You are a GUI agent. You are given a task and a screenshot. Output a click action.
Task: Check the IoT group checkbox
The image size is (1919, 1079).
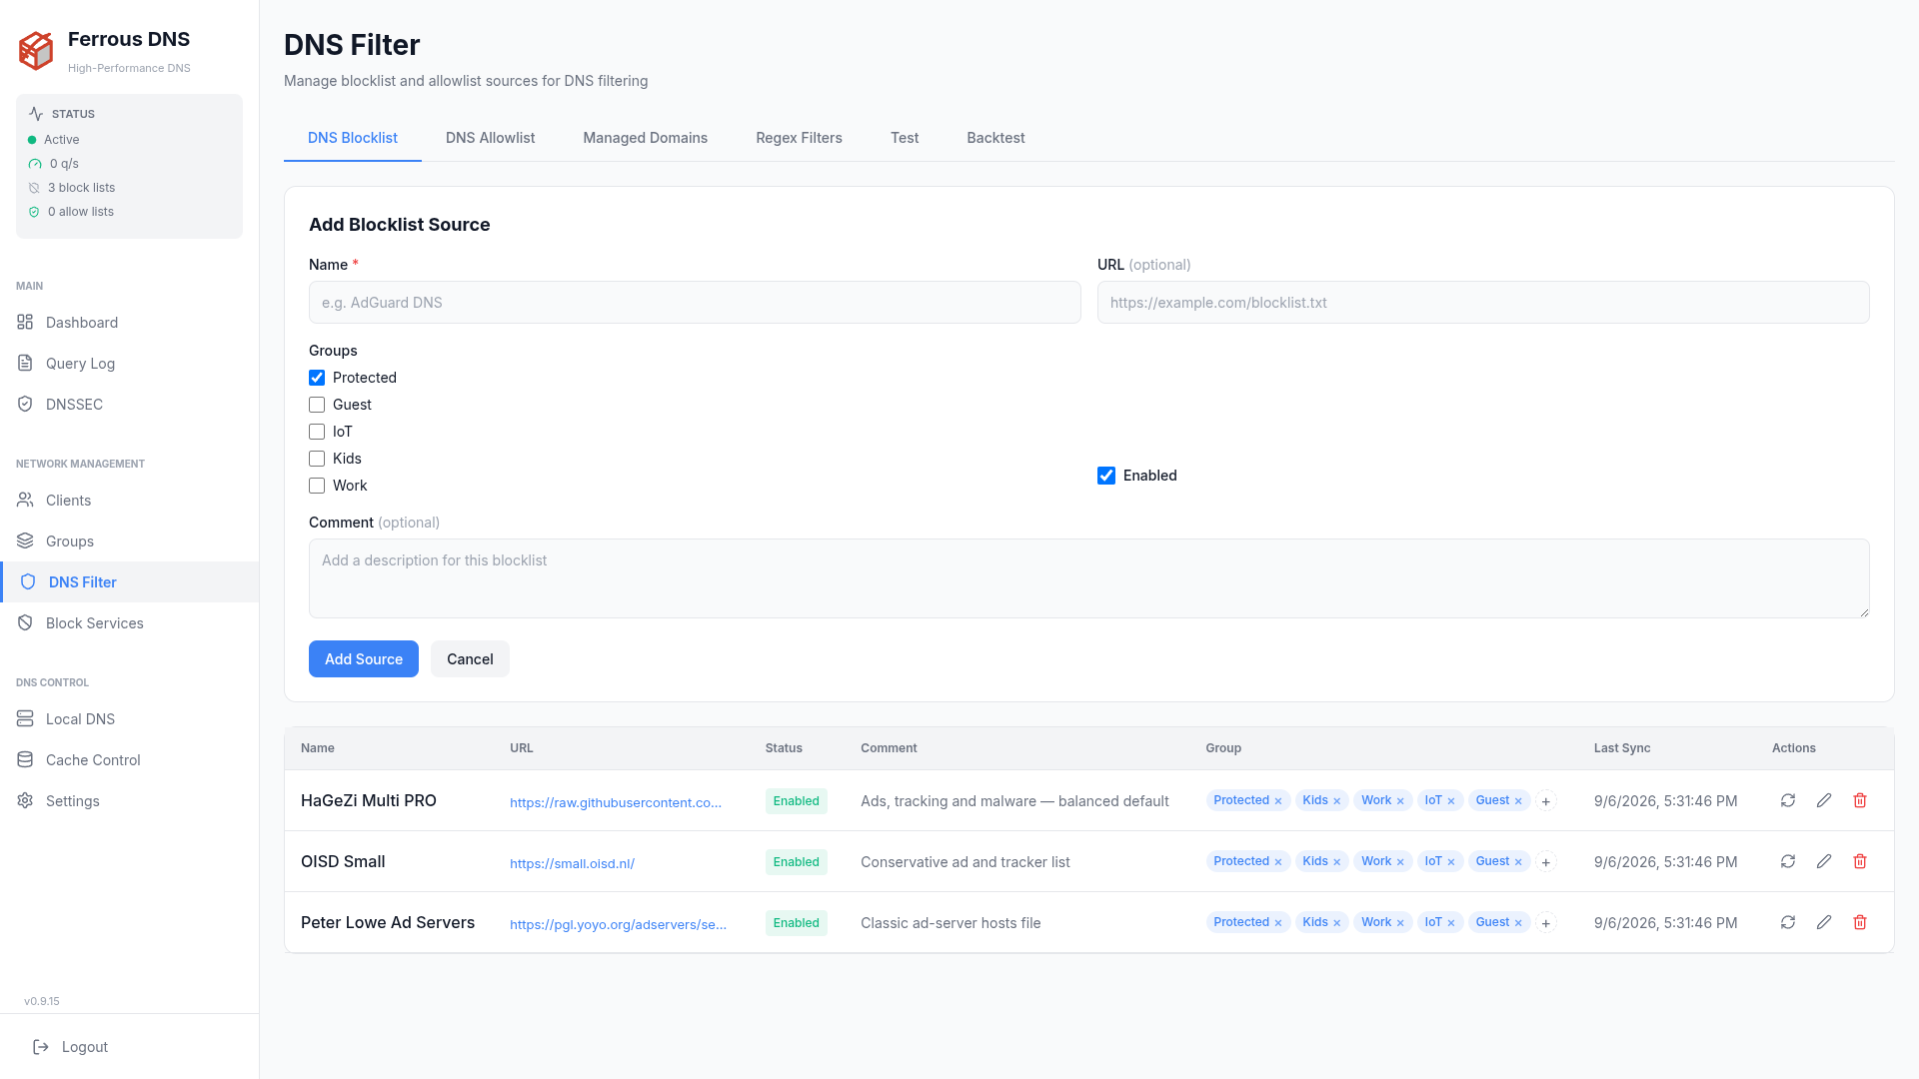[317, 432]
